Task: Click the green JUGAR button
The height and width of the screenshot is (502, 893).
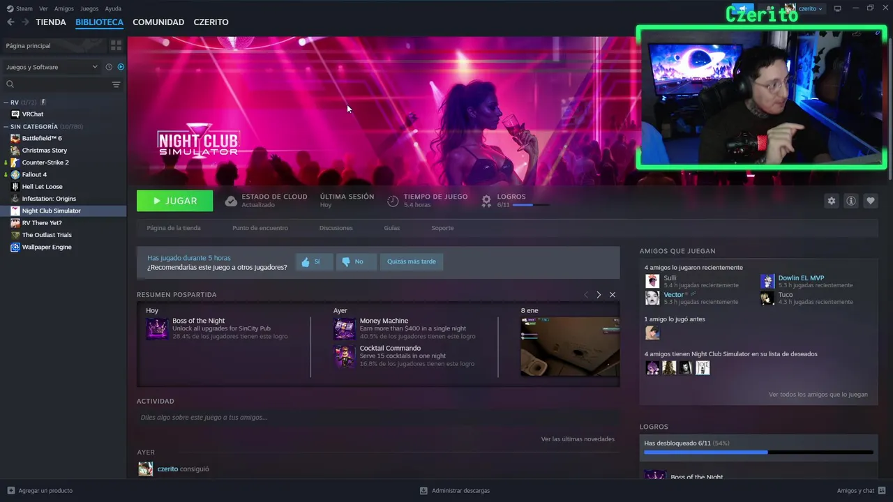Action: 175,201
